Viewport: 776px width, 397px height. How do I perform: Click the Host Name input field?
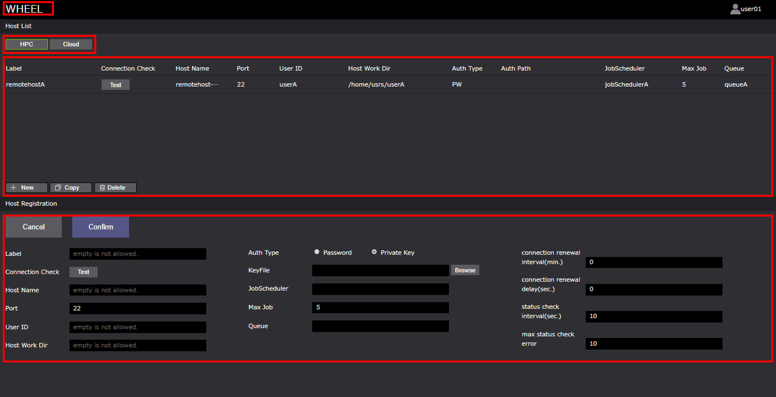tap(138, 290)
